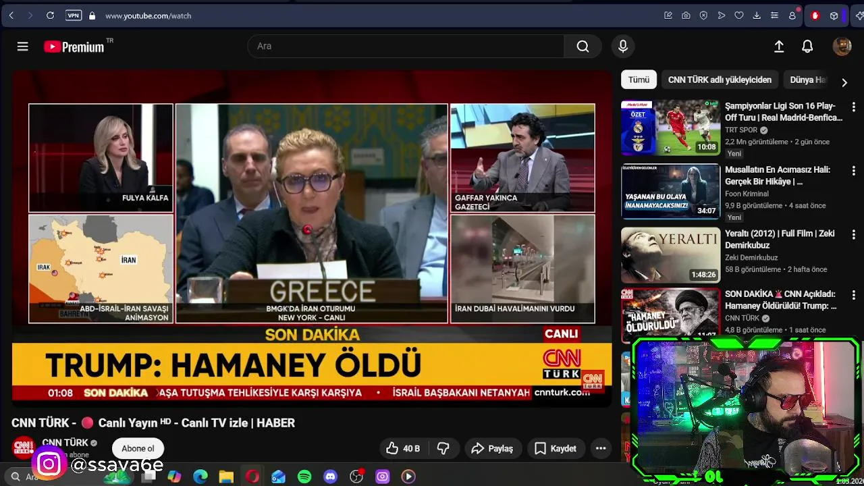Click the www.youtube.com/watch address field

(148, 16)
